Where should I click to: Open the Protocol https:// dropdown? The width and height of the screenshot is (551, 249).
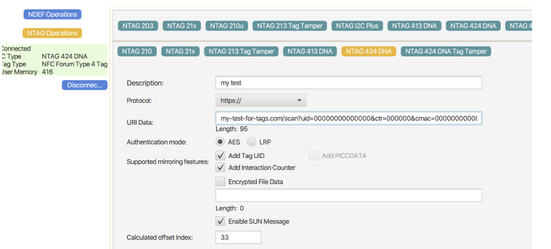261,101
